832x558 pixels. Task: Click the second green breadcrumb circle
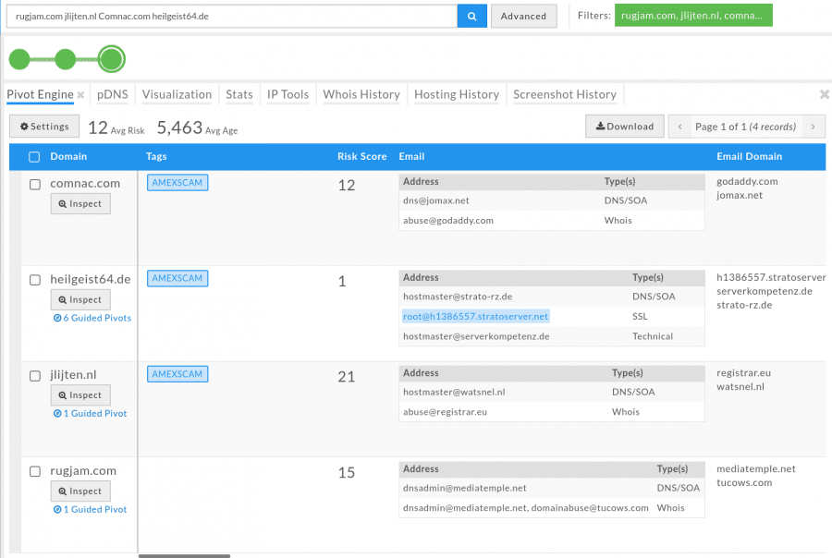coord(66,59)
